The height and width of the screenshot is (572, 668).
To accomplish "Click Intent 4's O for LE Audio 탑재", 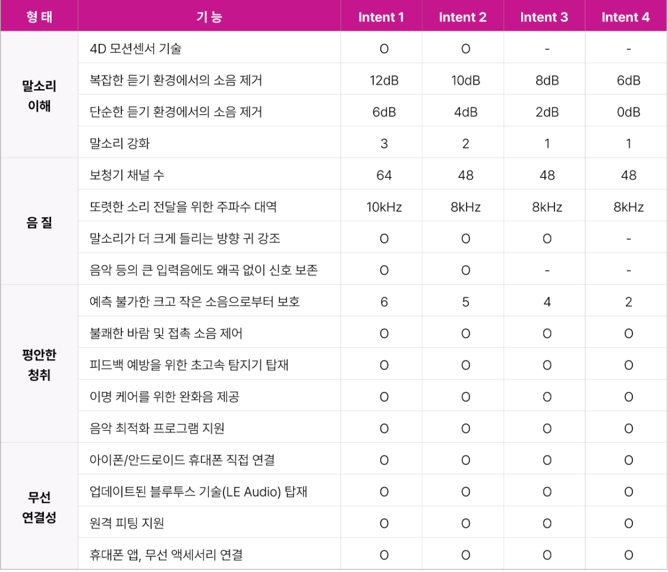I will pos(628,491).
